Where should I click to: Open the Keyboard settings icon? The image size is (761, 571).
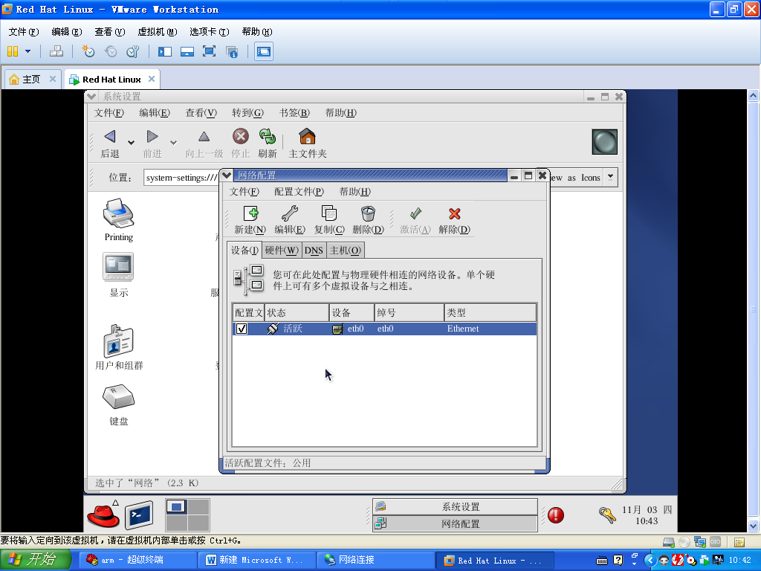[x=118, y=397]
